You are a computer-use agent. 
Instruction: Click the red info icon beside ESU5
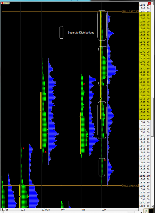pos(2,3)
